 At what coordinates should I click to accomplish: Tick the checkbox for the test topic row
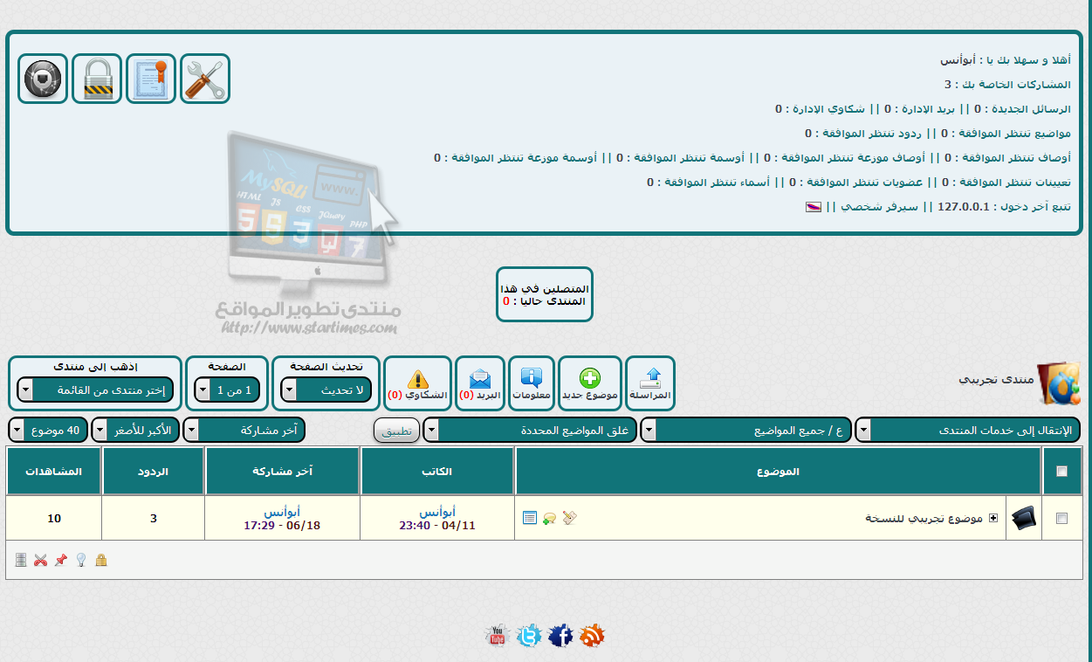pyautogui.click(x=1061, y=518)
